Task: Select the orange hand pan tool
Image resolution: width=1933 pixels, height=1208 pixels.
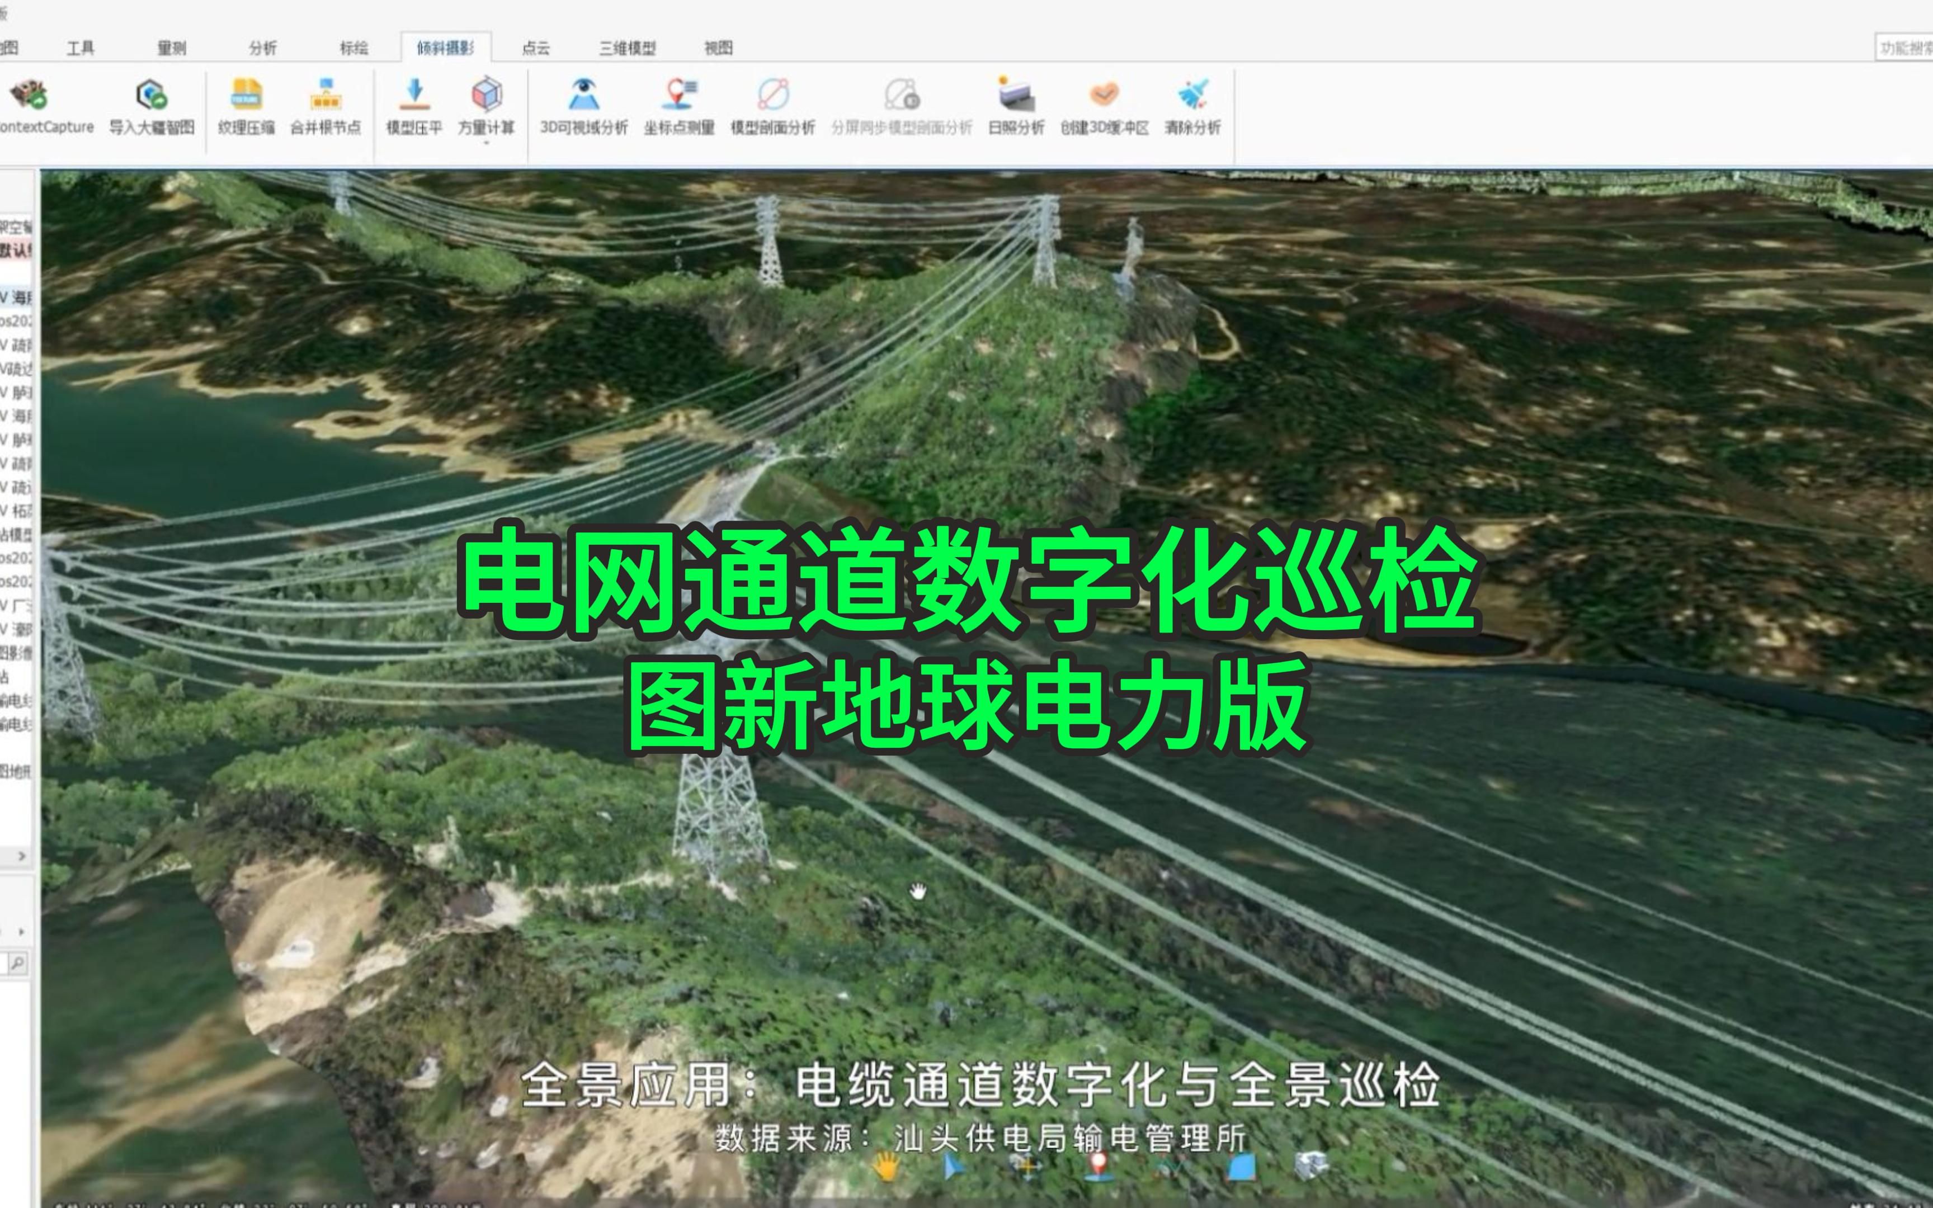Action: (886, 1168)
